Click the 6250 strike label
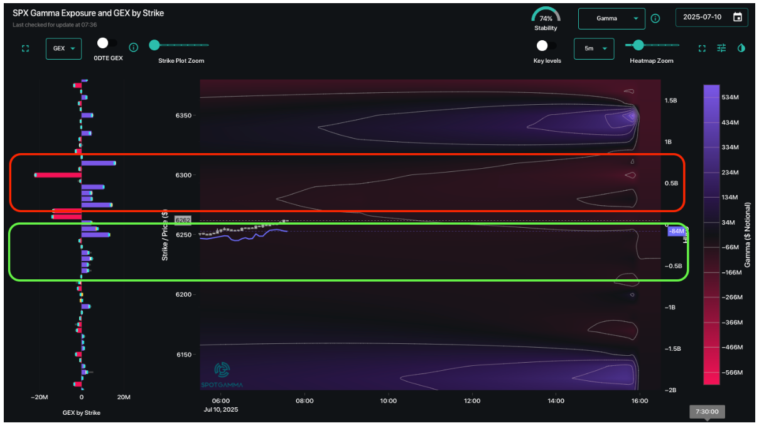This screenshot has height=428, width=759. [x=183, y=235]
